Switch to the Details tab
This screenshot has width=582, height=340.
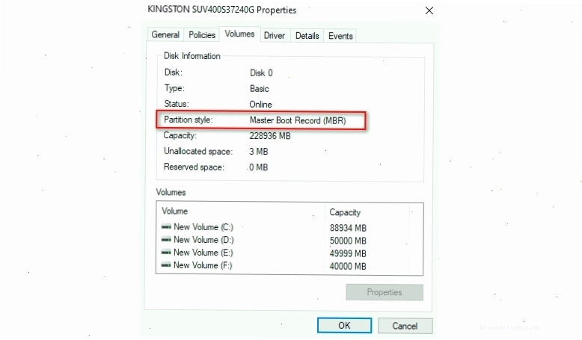click(307, 36)
